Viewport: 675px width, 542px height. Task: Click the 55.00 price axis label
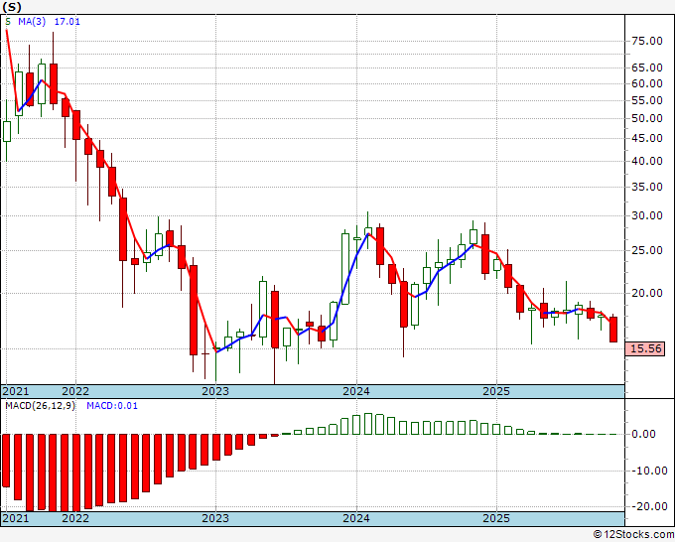[x=646, y=100]
